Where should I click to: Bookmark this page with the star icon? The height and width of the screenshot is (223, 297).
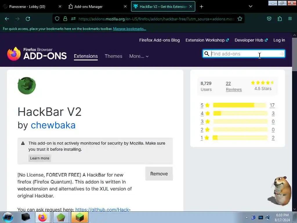click(x=240, y=19)
